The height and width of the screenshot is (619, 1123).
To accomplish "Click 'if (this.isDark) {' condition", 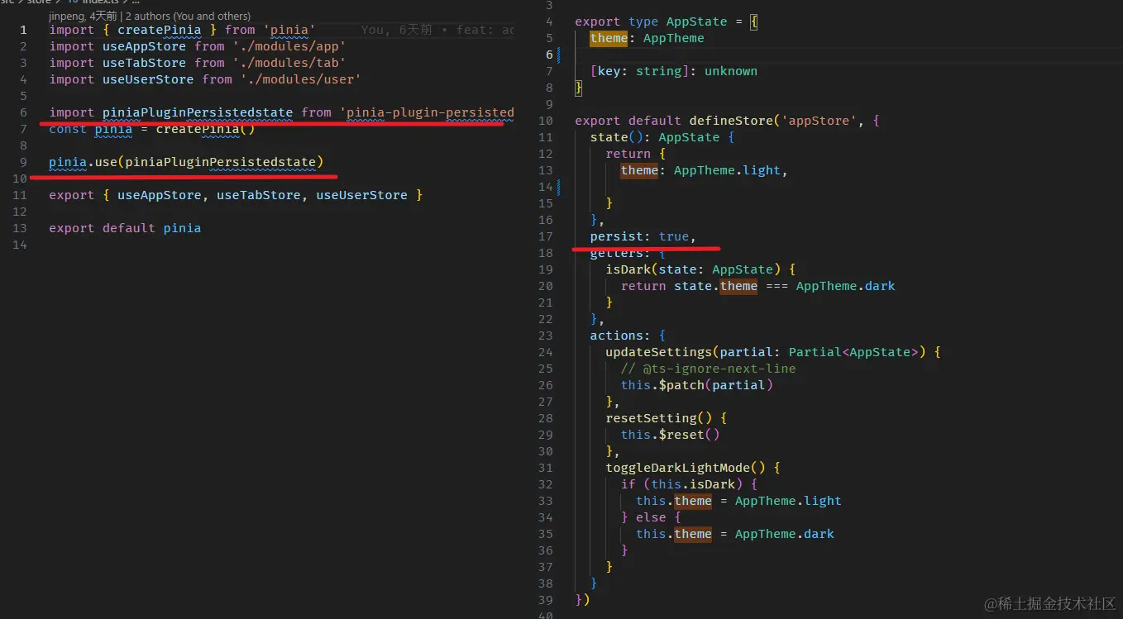I will [689, 484].
